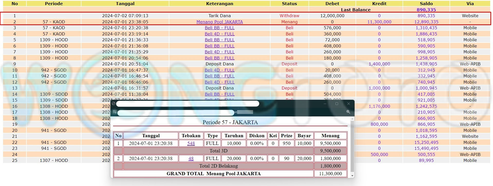Screen dimensions: 493x186
Task: Open Beli BB - FULL link in row 14
Action: pos(219,94)
